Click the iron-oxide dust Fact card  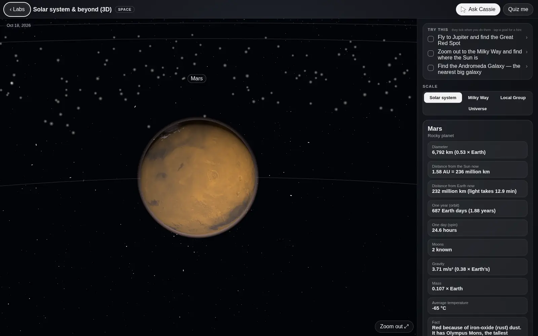[x=477, y=327]
